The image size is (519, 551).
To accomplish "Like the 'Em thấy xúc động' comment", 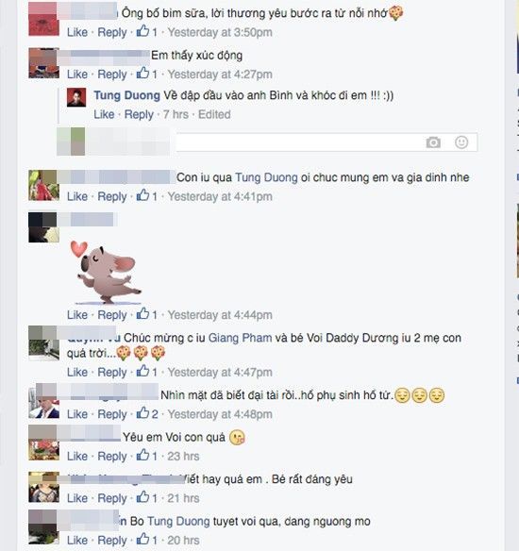I will 77,75.
